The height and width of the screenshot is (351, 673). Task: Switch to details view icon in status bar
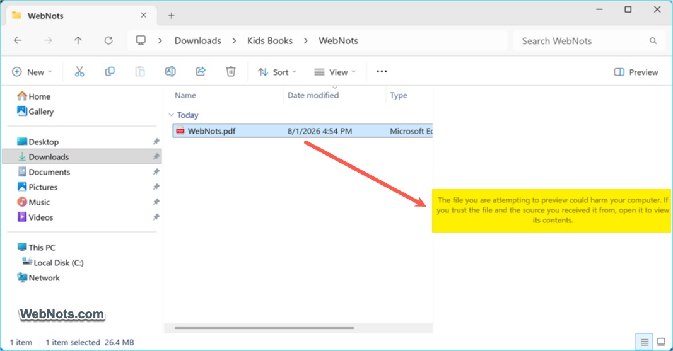tap(644, 342)
